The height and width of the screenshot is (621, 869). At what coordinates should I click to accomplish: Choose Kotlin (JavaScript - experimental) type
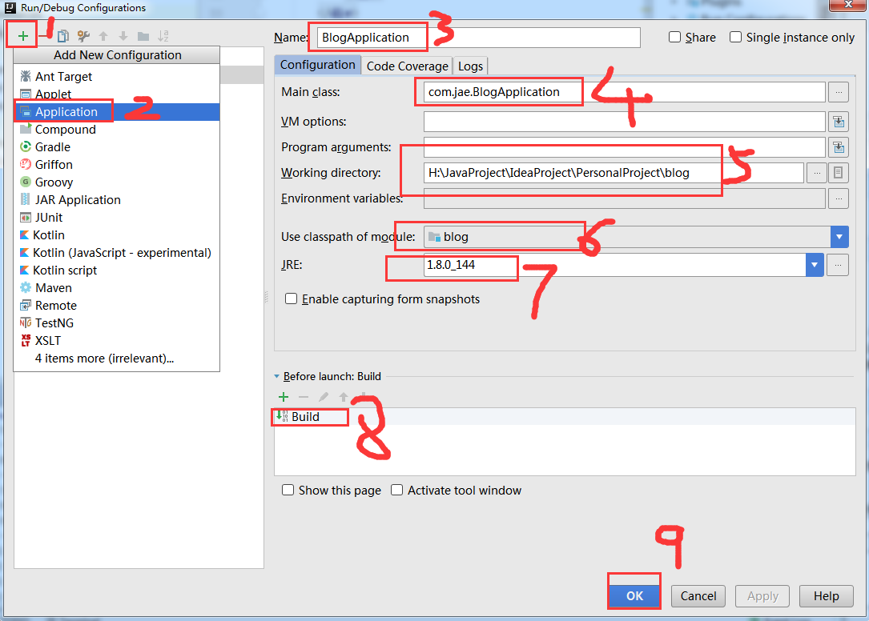point(116,253)
